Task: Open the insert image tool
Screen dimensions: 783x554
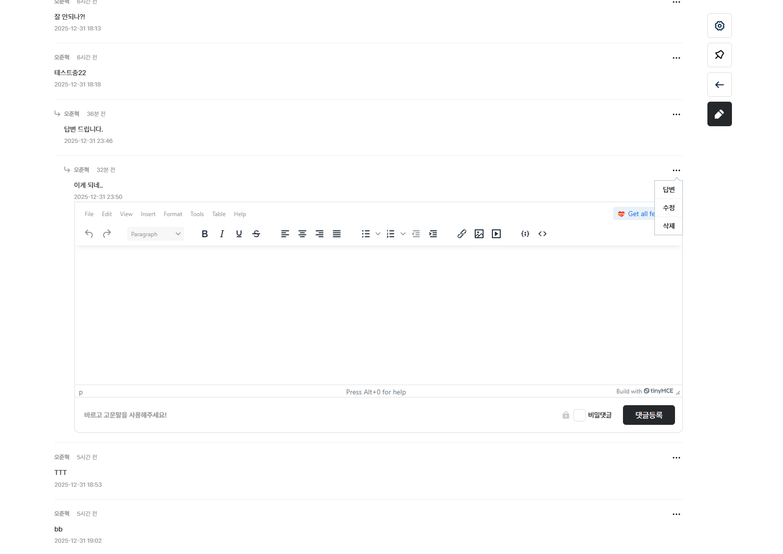Action: click(x=479, y=234)
